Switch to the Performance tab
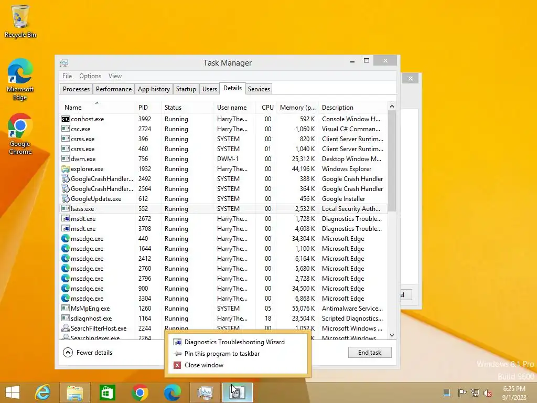537x403 pixels. tap(114, 89)
